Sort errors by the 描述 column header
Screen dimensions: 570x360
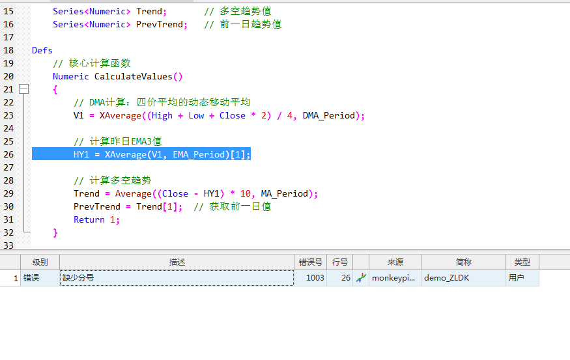tap(177, 262)
